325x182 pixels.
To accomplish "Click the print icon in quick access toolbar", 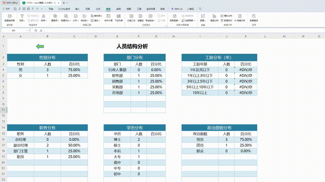I will click(24, 9).
